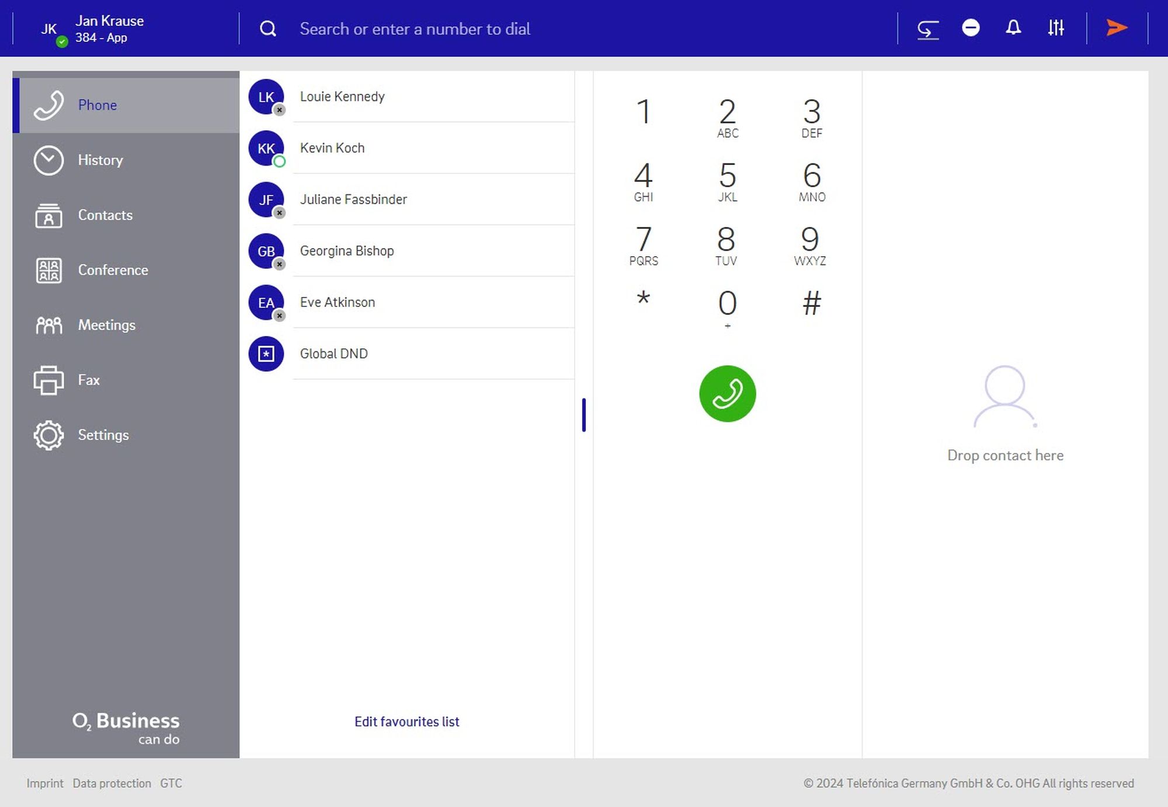Click Edit favourites list link
Screen dimensions: 1168x807
[x=406, y=722]
